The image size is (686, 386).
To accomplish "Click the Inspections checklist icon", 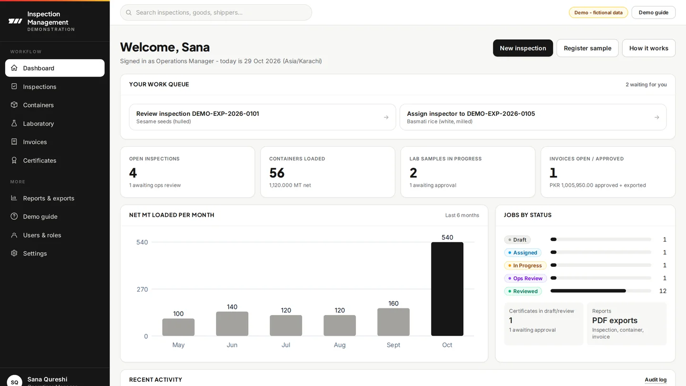I will [x=14, y=87].
